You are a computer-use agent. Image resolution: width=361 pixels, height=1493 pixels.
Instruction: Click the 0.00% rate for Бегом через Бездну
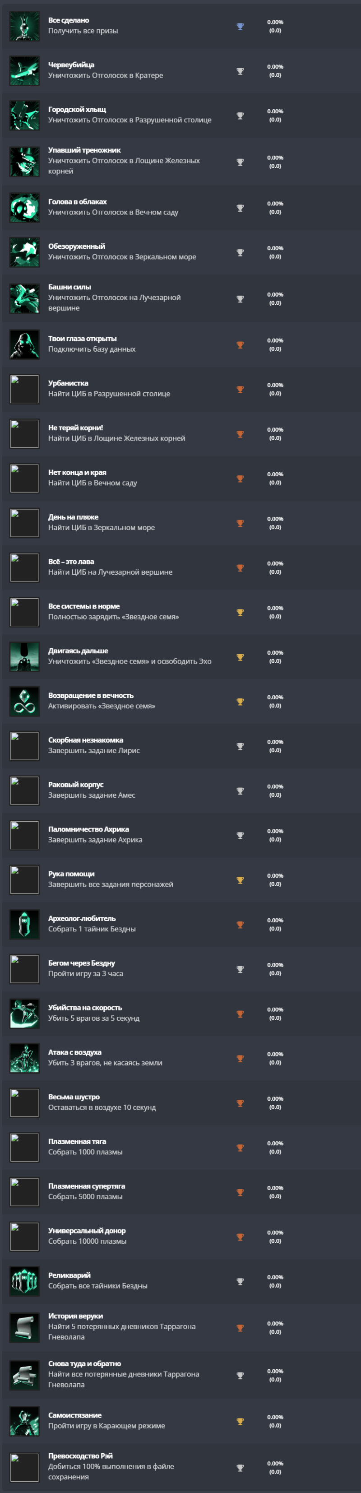click(x=275, y=965)
